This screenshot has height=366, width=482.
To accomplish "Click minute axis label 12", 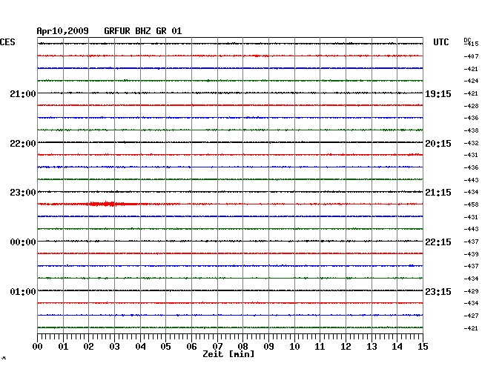I will (346, 347).
